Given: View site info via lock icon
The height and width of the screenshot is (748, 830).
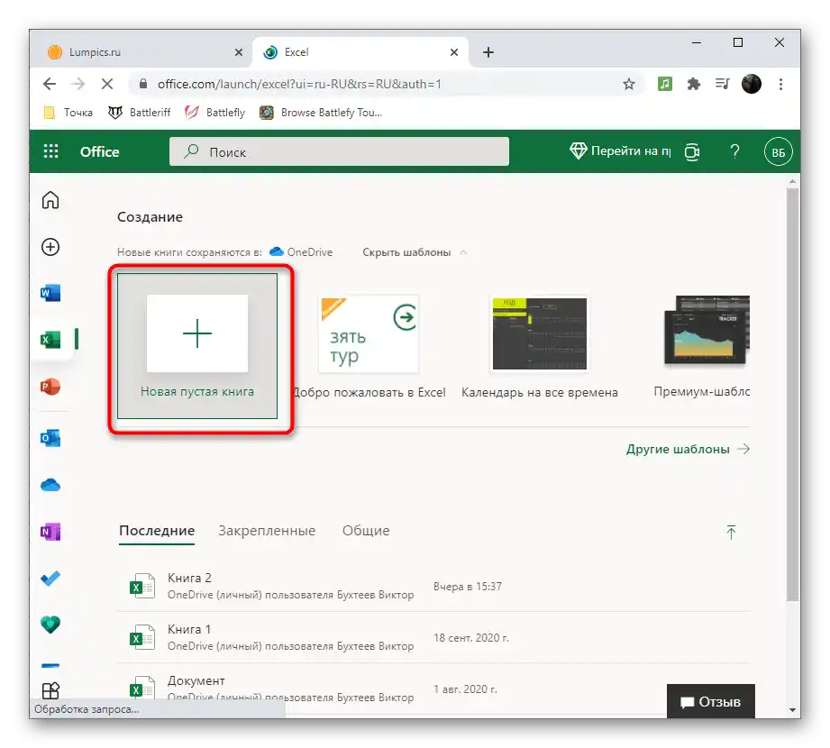Looking at the screenshot, I should (143, 84).
